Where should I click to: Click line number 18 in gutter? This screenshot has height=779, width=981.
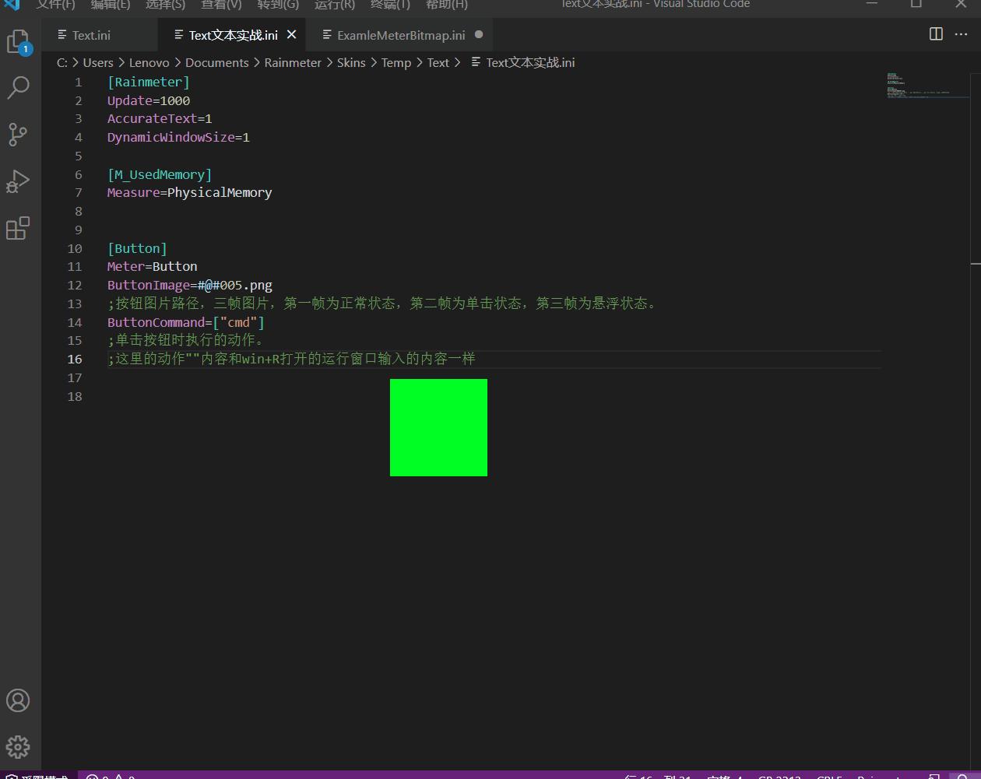(x=75, y=396)
